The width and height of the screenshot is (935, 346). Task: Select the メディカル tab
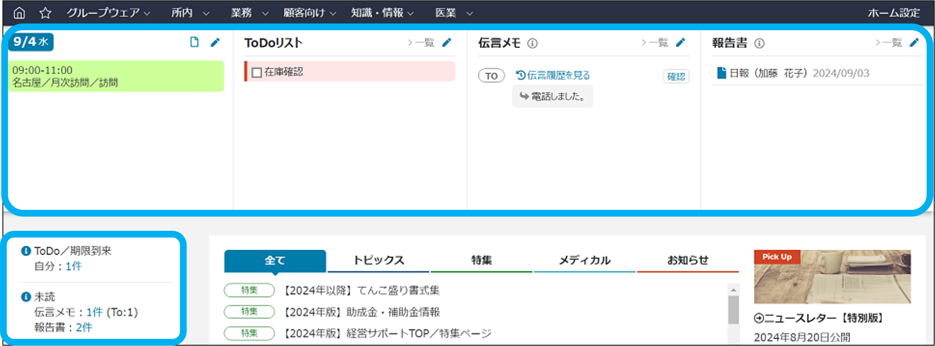click(584, 260)
